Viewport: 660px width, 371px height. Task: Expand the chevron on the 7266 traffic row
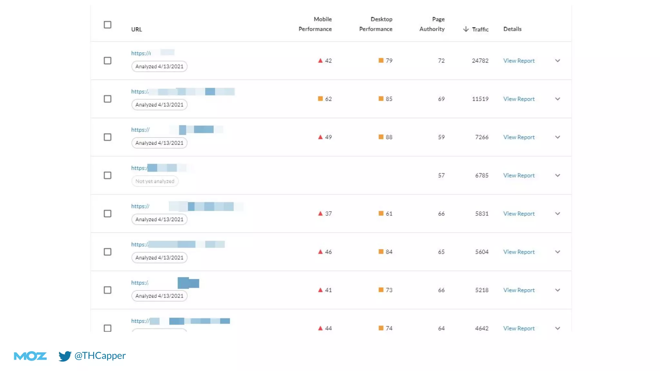point(558,137)
